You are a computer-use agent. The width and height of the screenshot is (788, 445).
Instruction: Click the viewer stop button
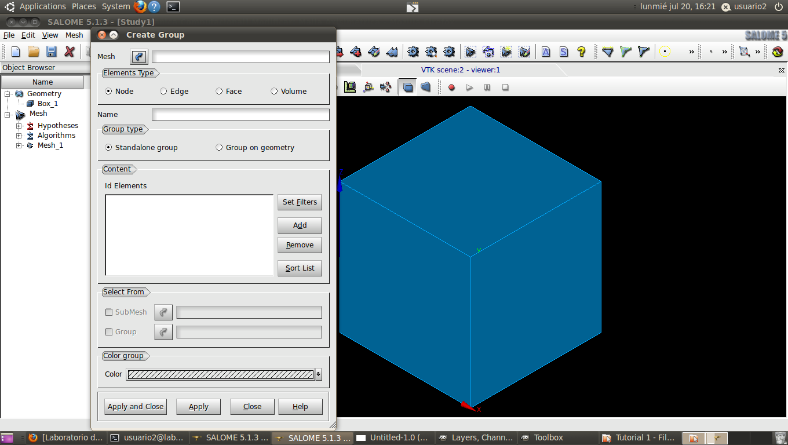click(505, 87)
